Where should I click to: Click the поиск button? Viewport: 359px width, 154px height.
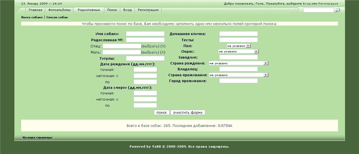pyautogui.click(x=162, y=112)
